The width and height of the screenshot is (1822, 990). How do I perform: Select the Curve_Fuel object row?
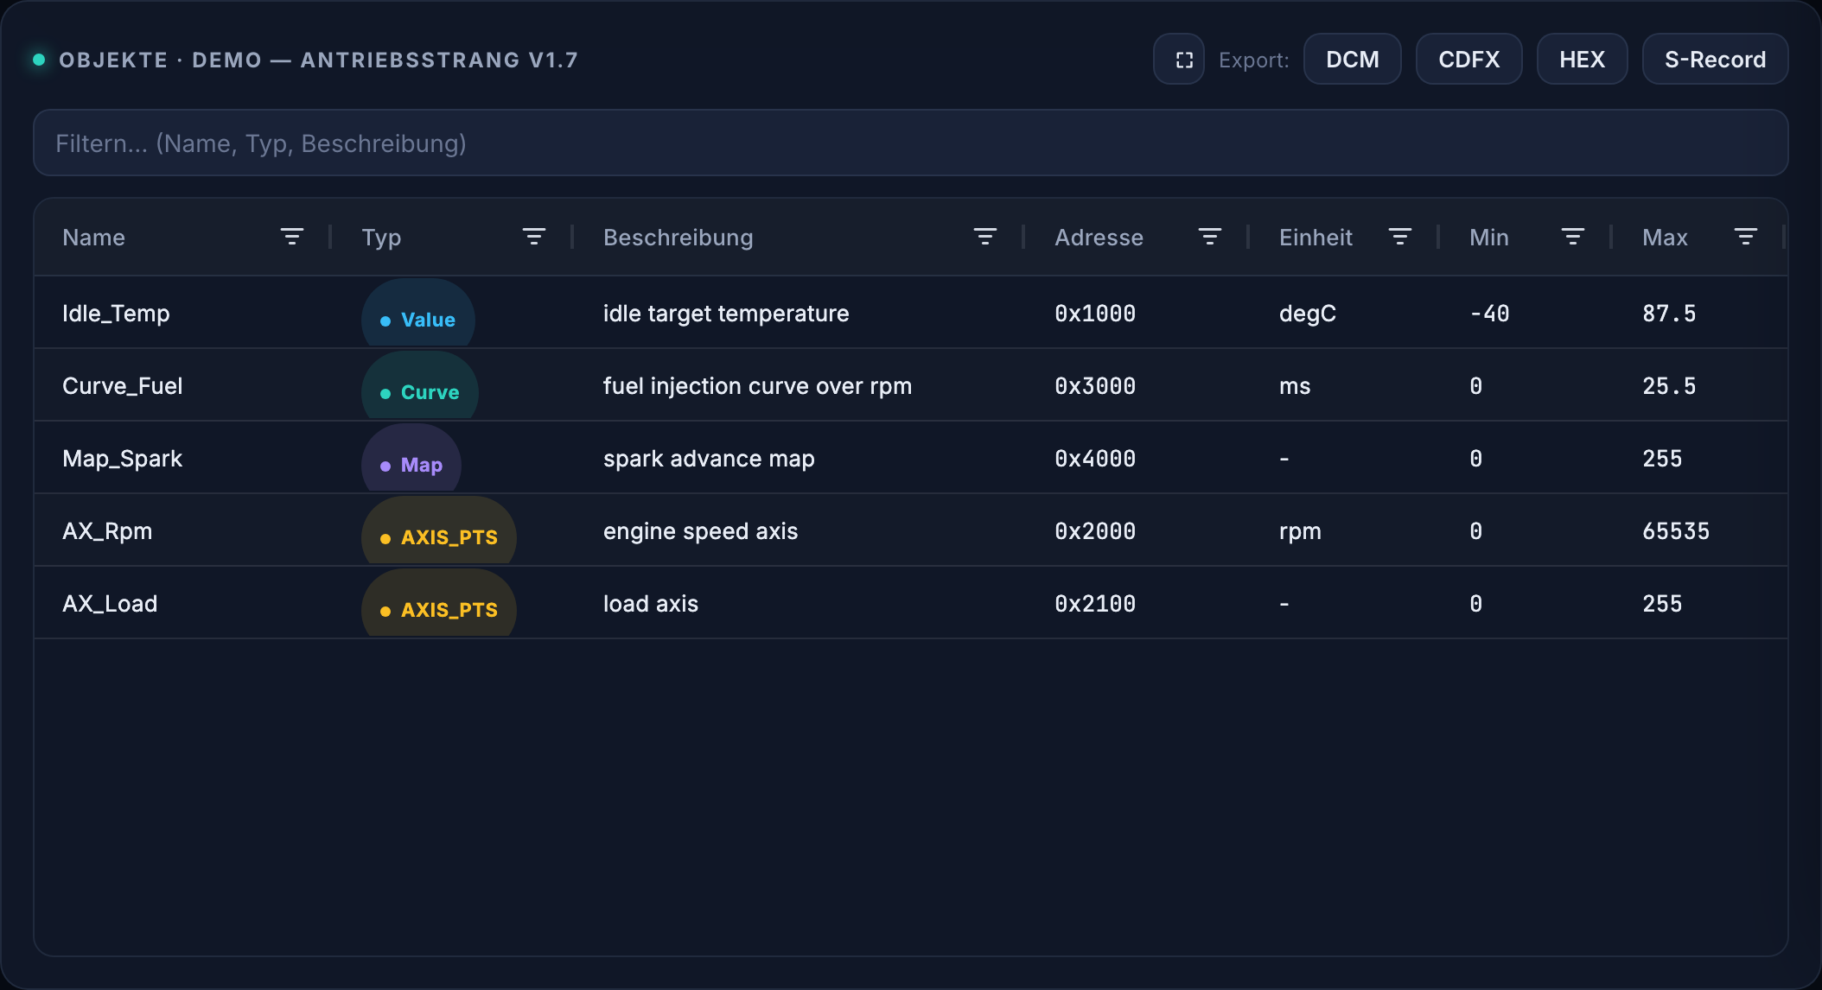point(911,385)
